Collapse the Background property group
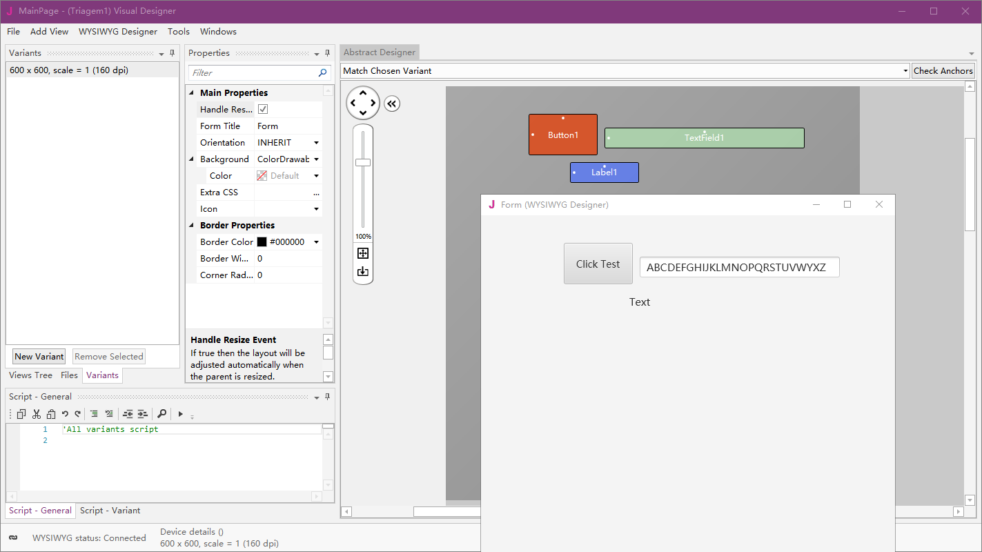This screenshot has height=552, width=982. click(x=192, y=159)
